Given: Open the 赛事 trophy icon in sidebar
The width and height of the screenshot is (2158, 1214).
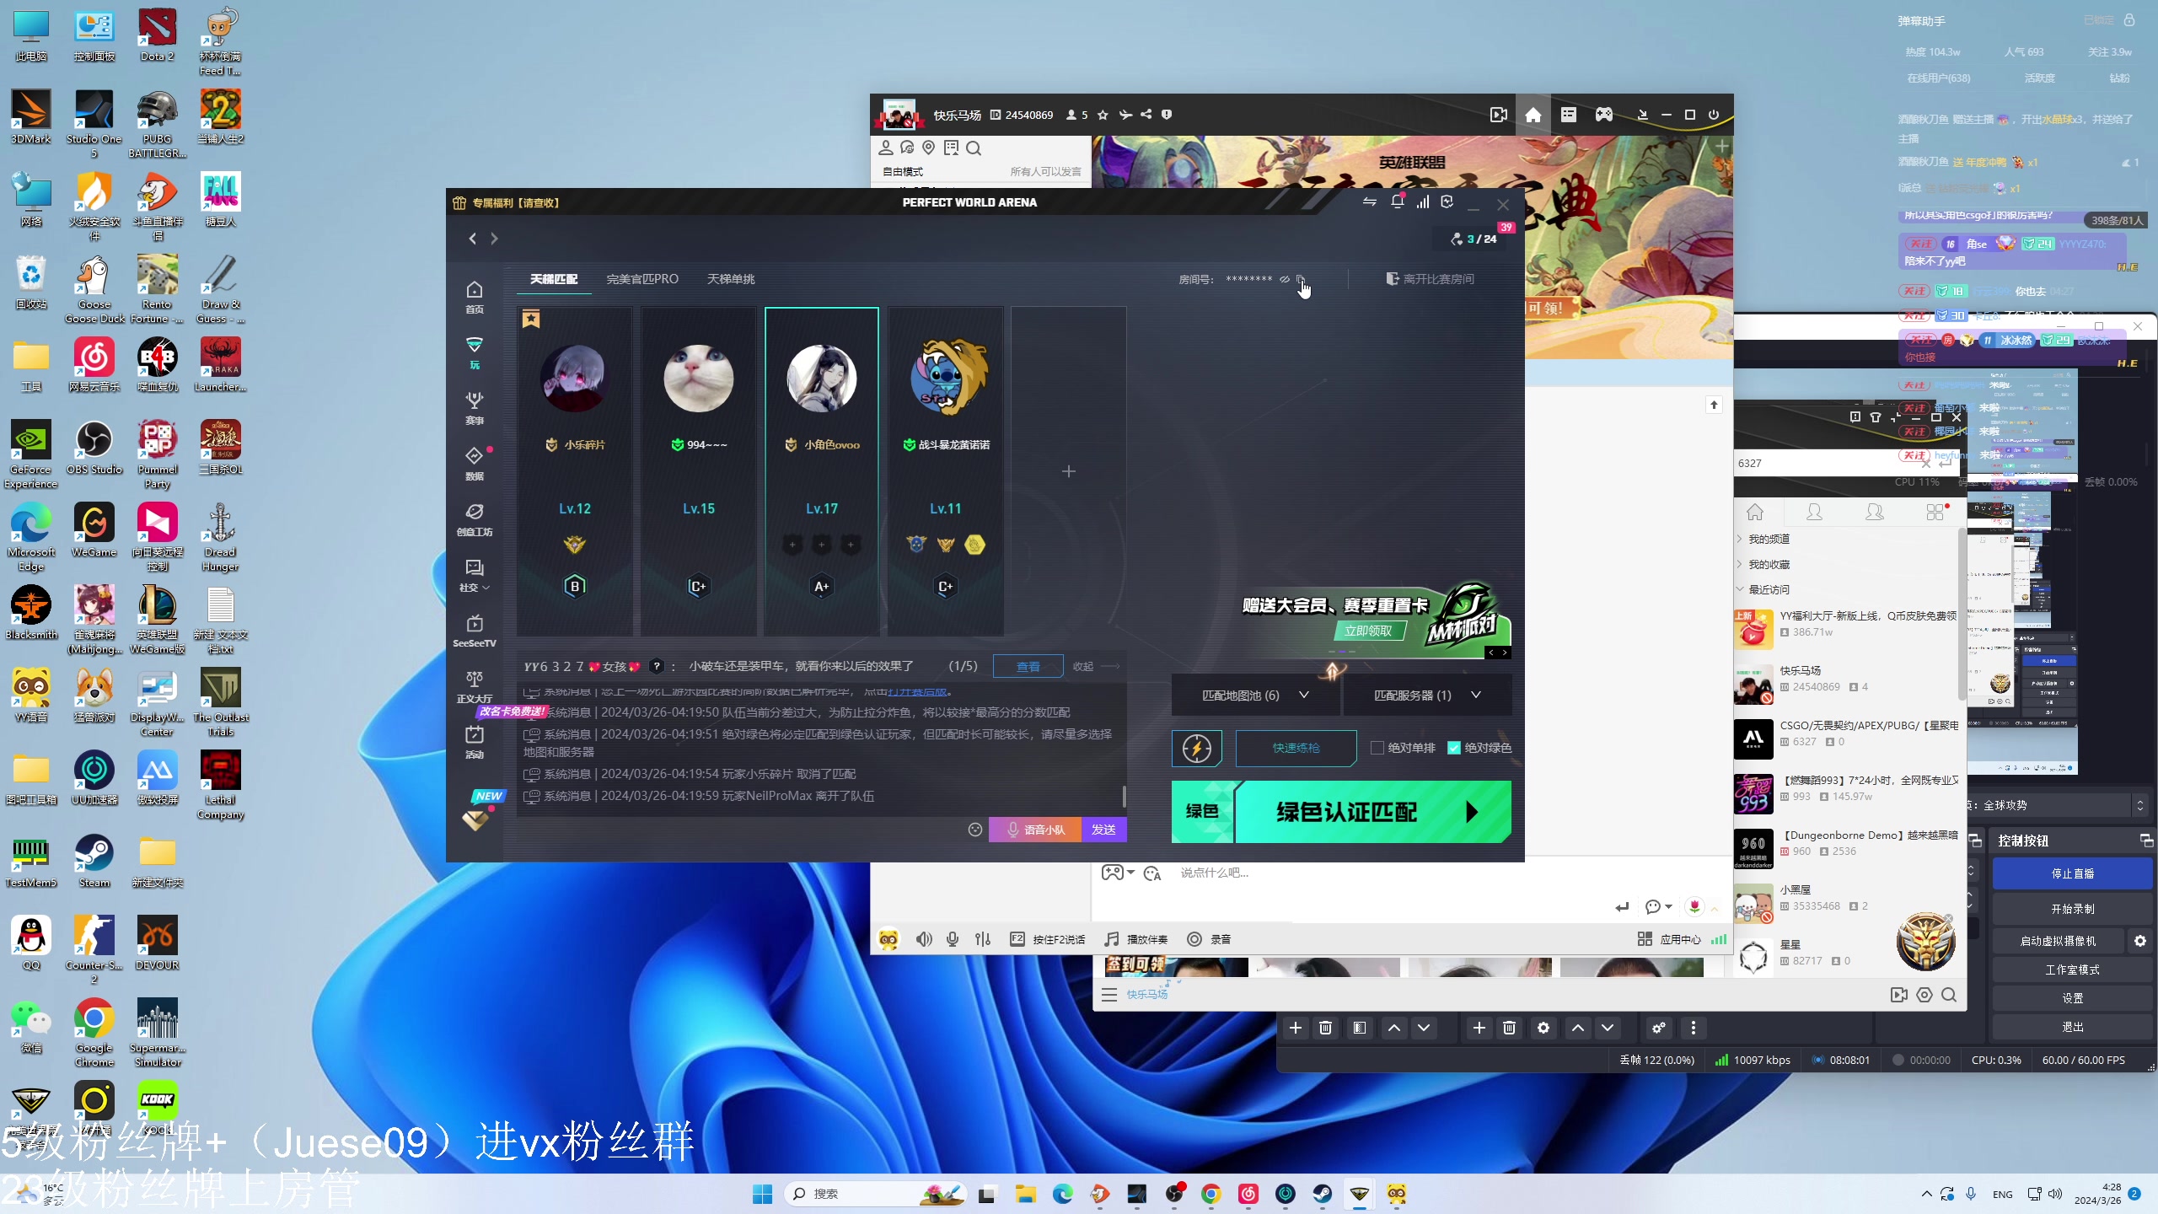Looking at the screenshot, I should [475, 407].
